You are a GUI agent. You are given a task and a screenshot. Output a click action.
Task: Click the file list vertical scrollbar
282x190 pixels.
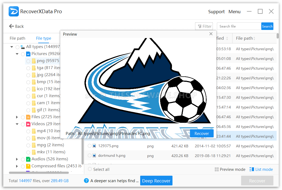point(278,36)
